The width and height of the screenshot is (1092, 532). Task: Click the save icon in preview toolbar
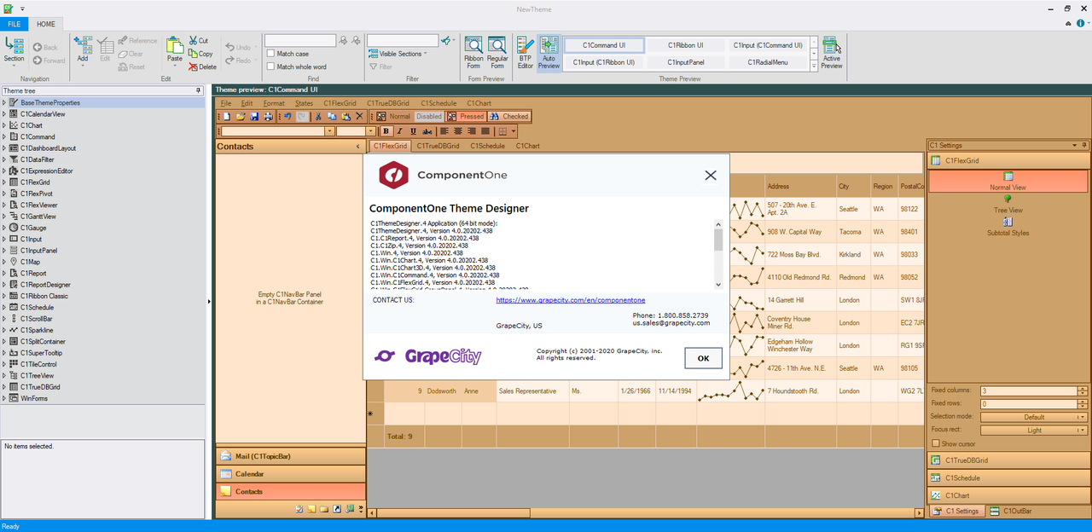pyautogui.click(x=254, y=116)
